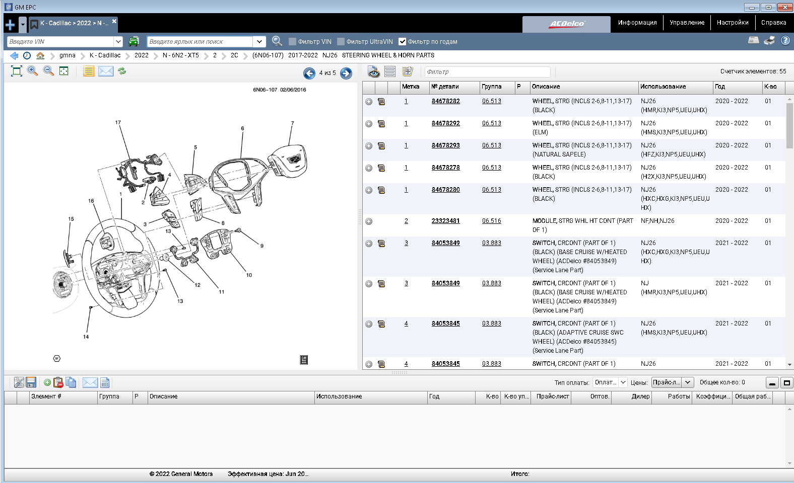This screenshot has width=794, height=483.
Task: Go to next illustration arrow
Action: (x=346, y=73)
